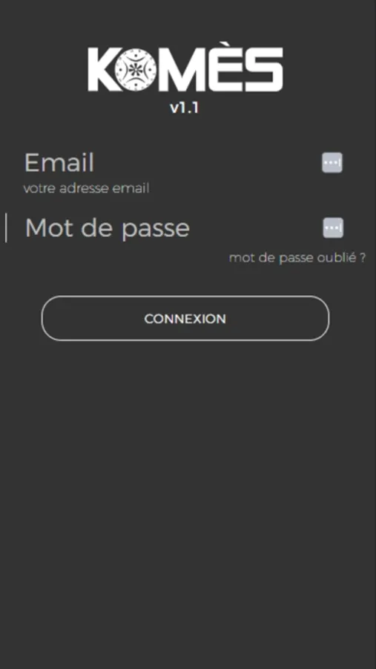
Task: Open the "mot de passe oublié ?" link
Action: pos(297,258)
